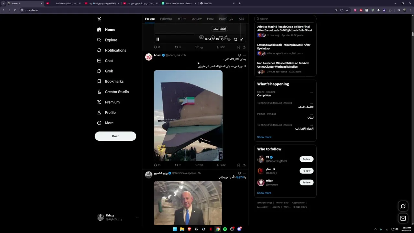Screen dimensions: 414x233
Task: Open Lewandowski Back Training news story
Action: coord(284,47)
